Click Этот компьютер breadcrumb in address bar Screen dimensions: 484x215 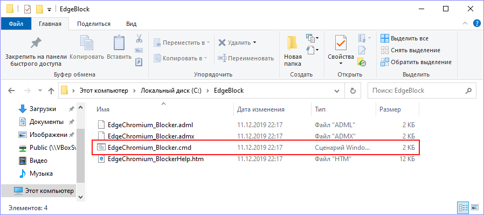[x=103, y=91]
